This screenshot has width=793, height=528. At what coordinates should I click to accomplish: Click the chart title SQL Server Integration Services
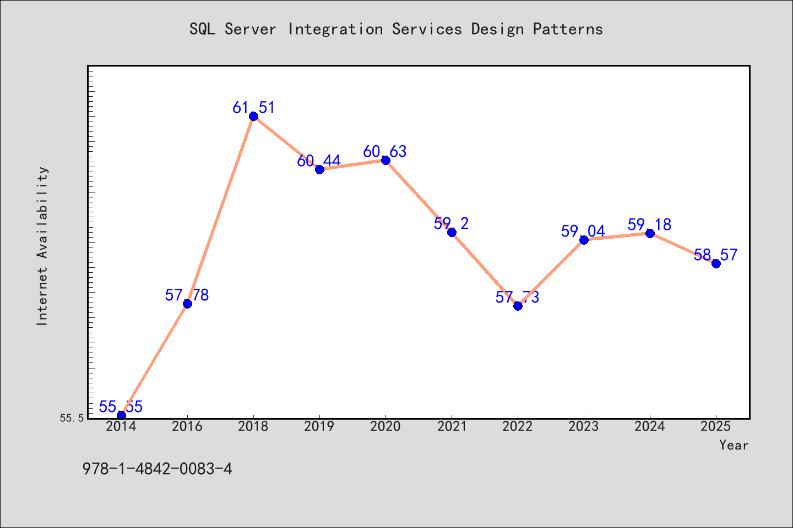click(x=396, y=29)
